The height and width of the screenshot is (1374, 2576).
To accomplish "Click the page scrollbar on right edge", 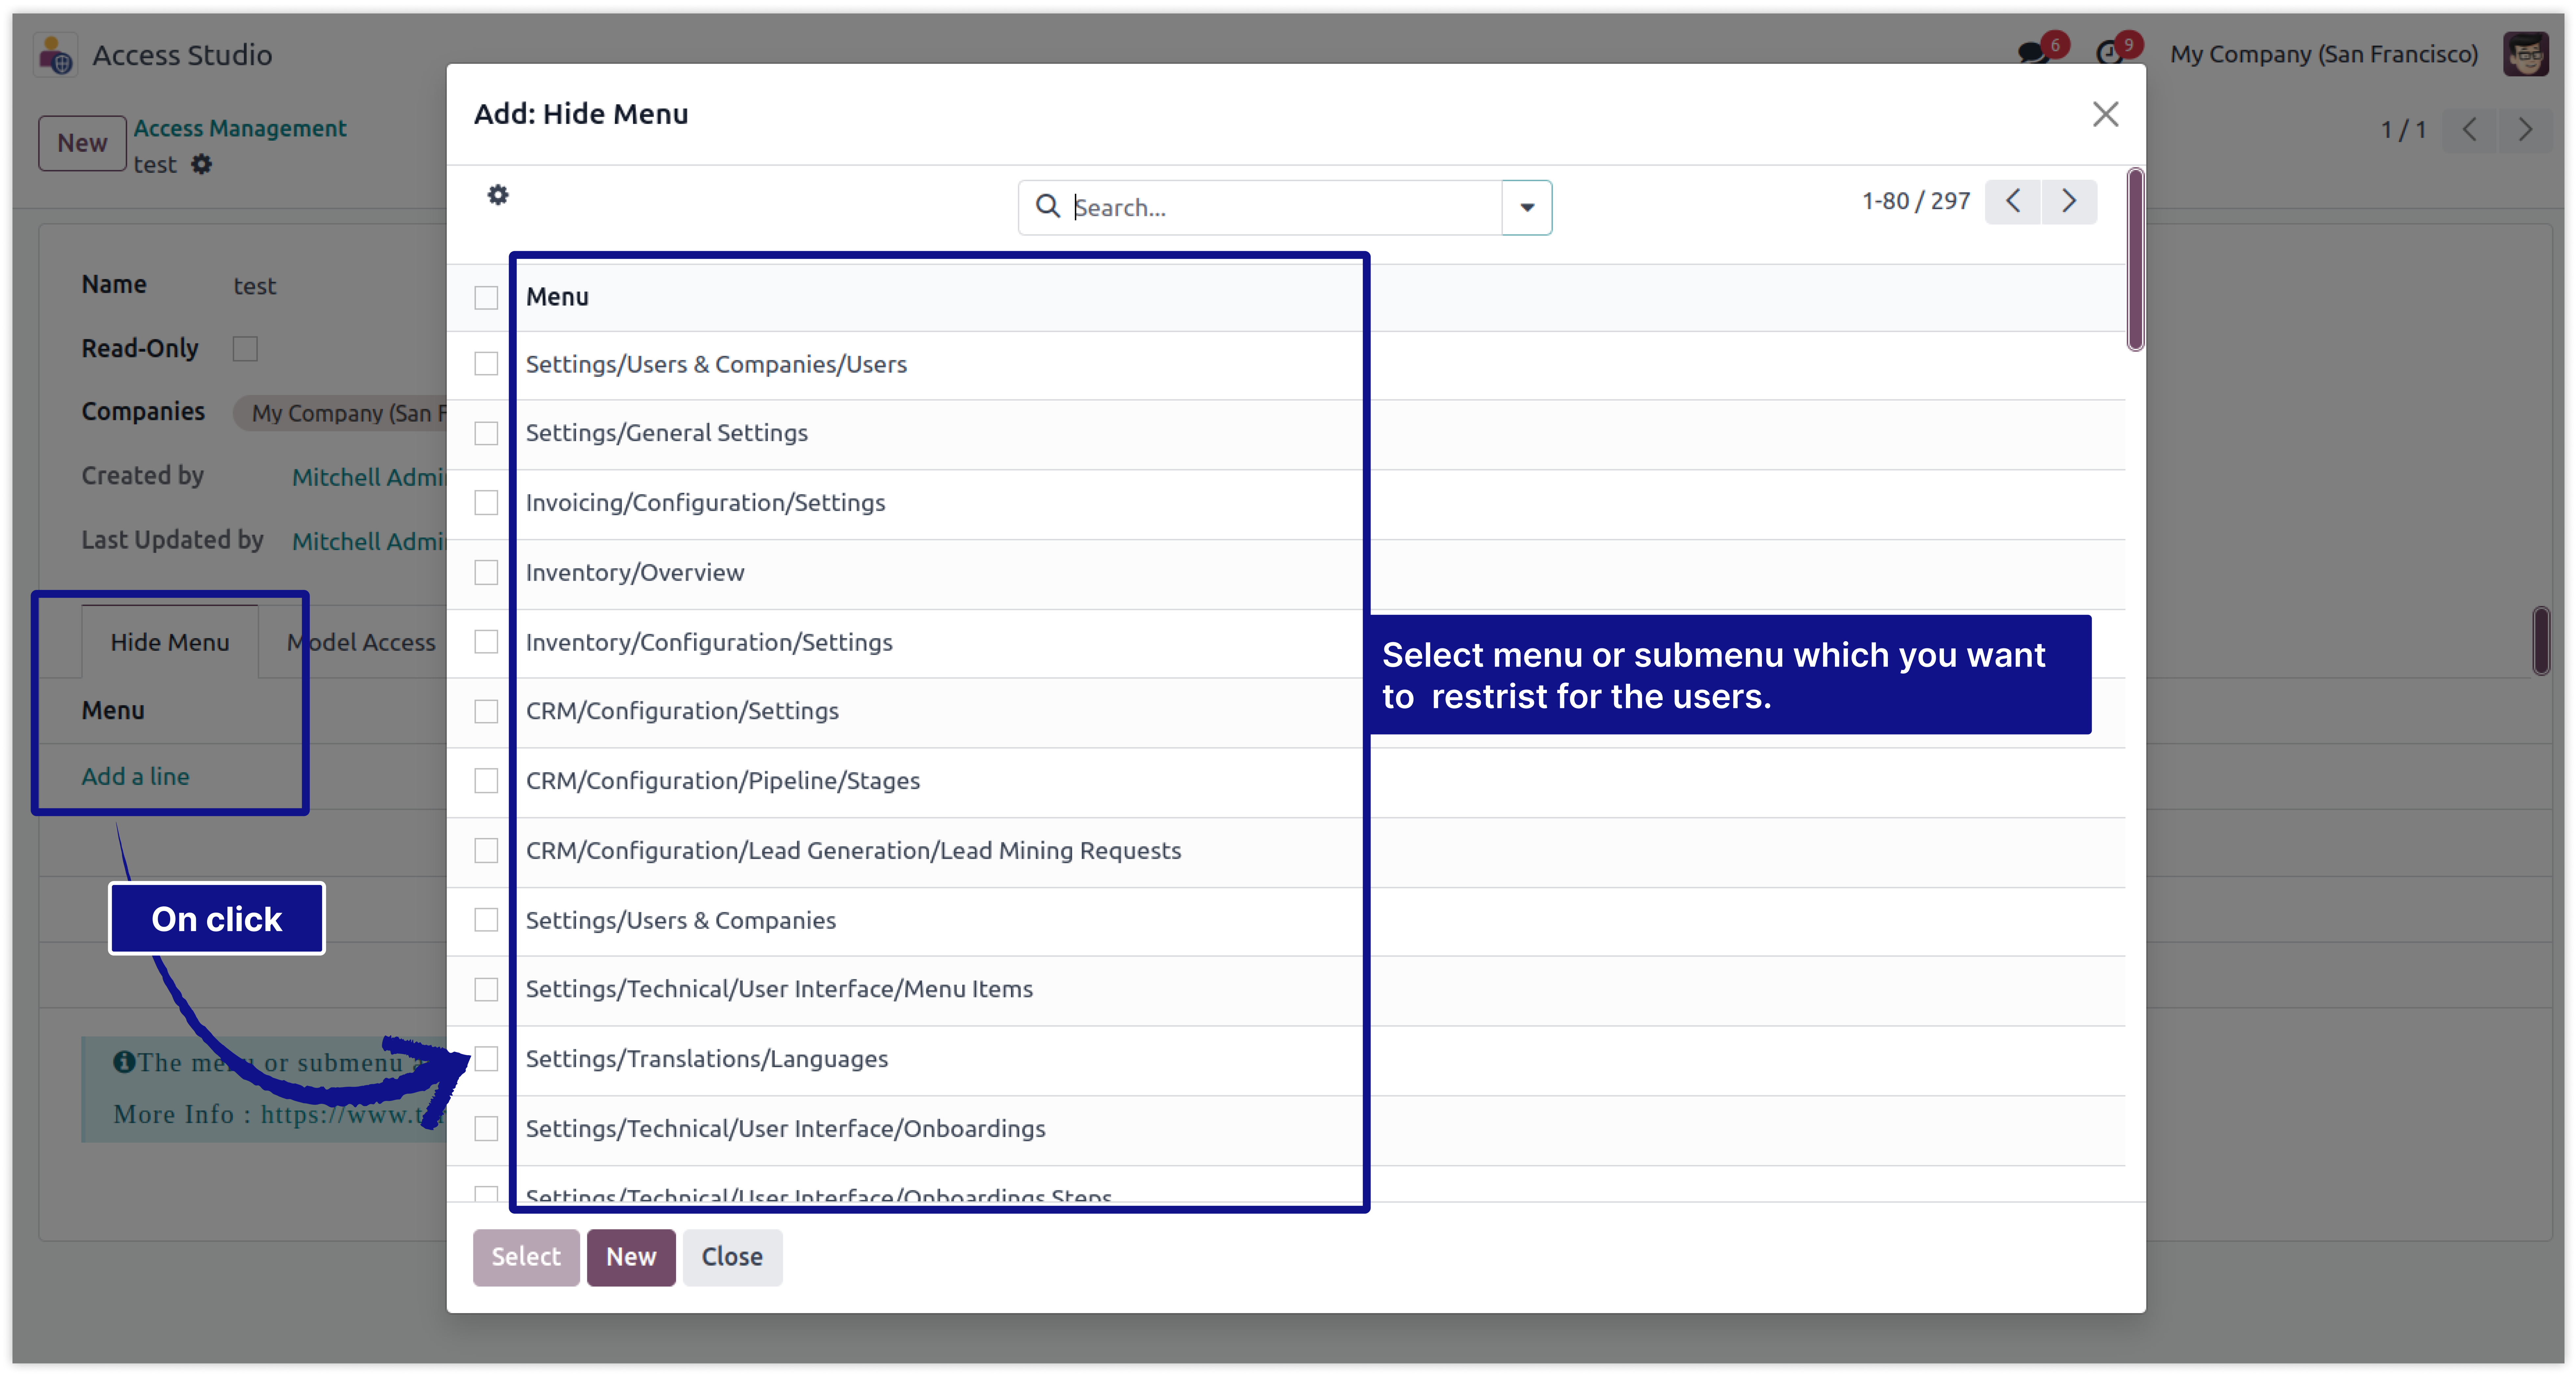I will (x=2541, y=641).
